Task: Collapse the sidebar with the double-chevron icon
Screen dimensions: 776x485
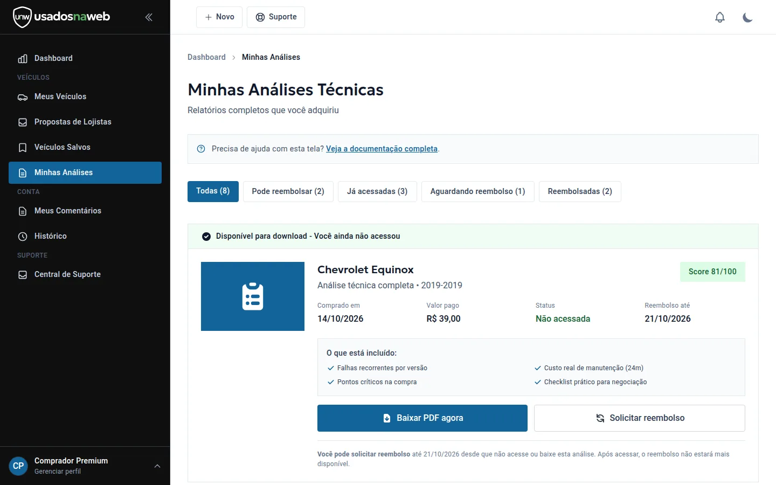Action: 149,17
